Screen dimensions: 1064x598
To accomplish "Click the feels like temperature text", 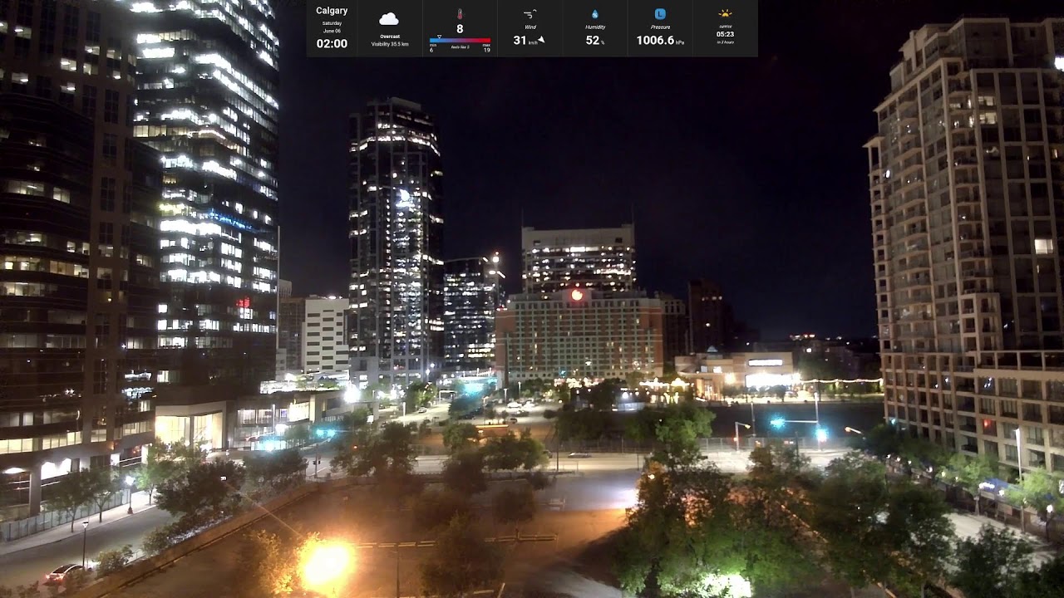I will click(x=461, y=47).
